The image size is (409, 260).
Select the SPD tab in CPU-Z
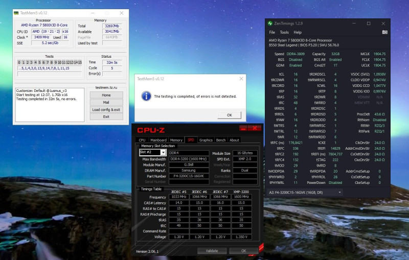(x=191, y=139)
